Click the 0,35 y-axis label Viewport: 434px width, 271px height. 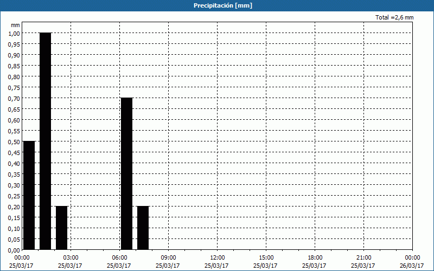(x=14, y=174)
